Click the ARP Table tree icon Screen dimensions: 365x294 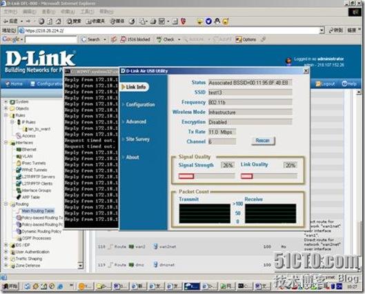pos(19,197)
